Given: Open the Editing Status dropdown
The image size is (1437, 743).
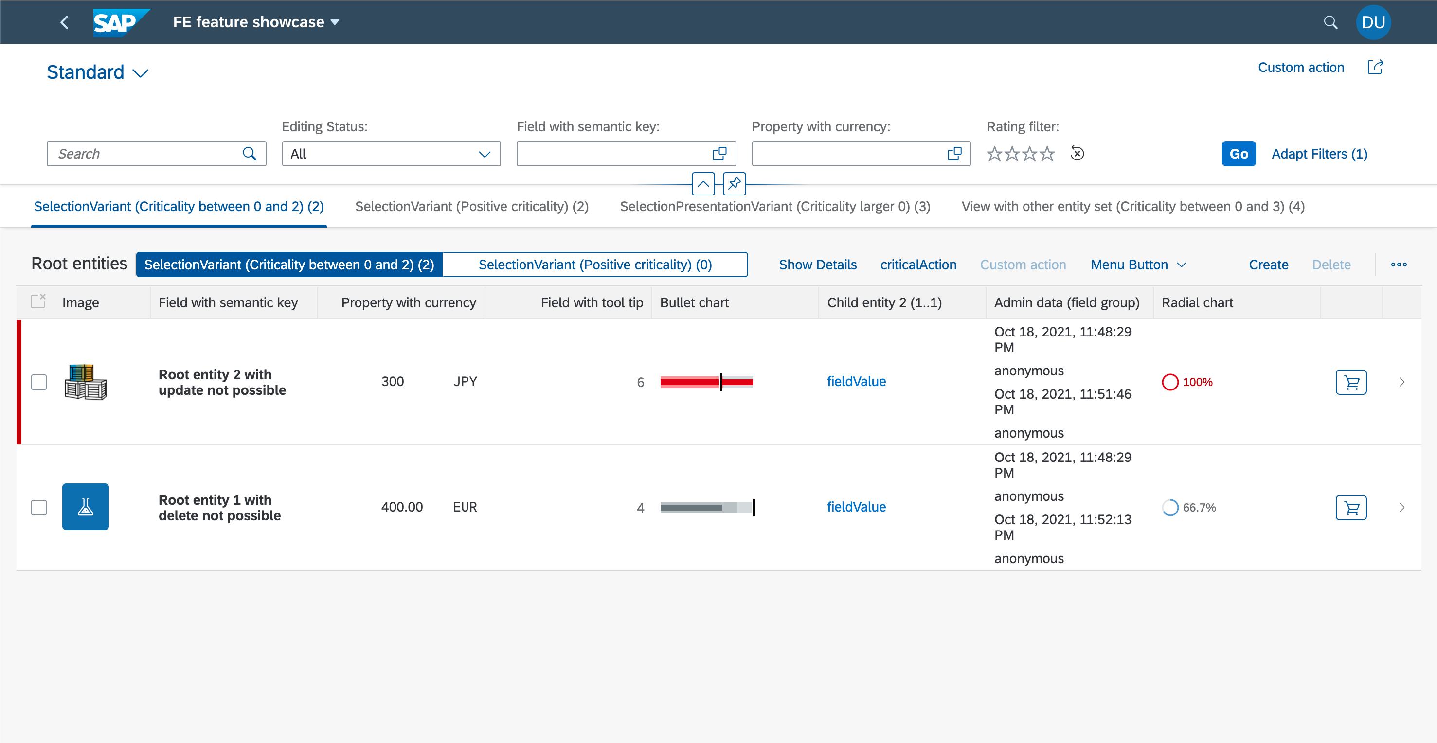Looking at the screenshot, I should click(484, 154).
